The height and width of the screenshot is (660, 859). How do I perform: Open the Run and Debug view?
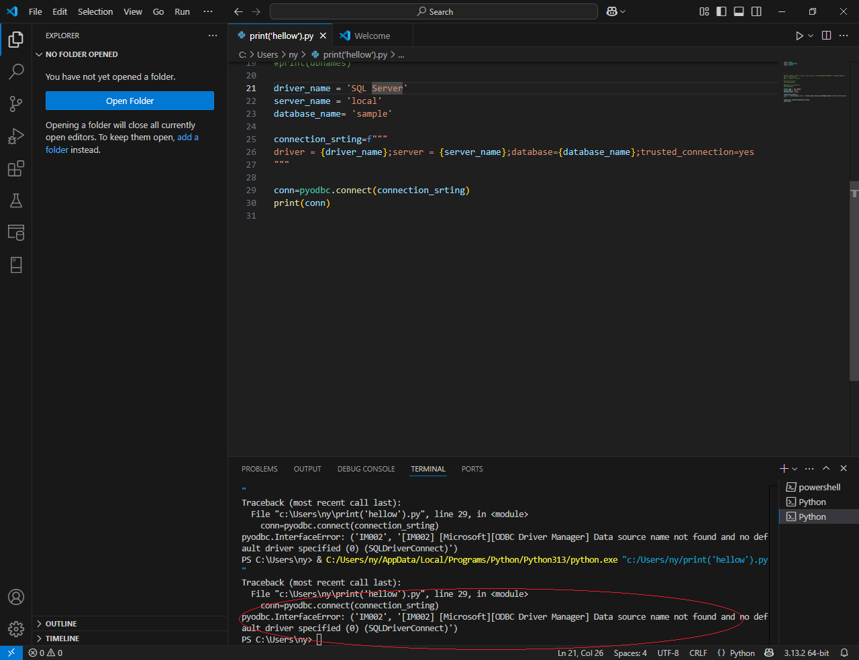[x=16, y=136]
